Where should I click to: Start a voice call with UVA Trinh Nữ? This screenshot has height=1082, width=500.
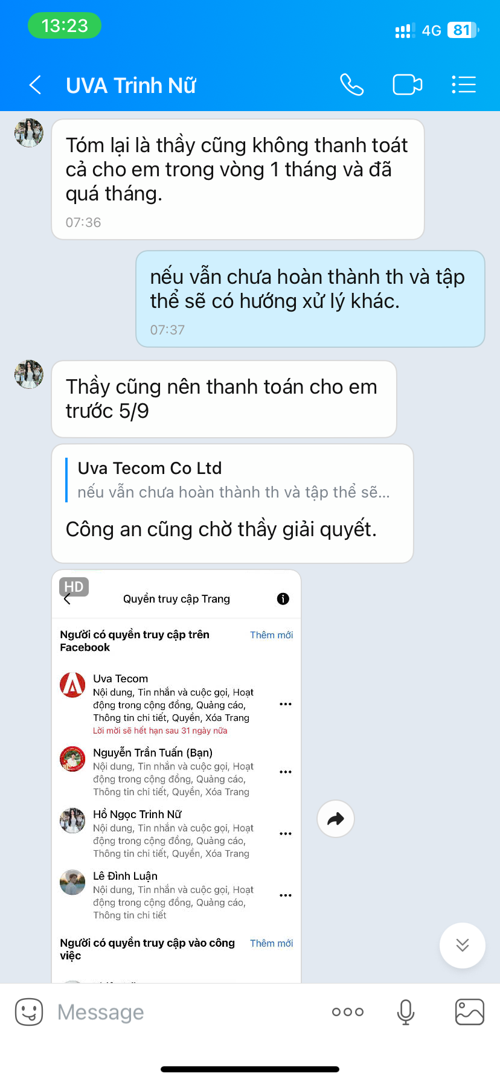point(351,85)
